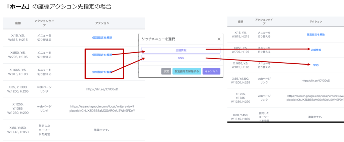This screenshot has width=344, height=142.
Task: Open lin.ee URL in the left table
Action: (102, 89)
